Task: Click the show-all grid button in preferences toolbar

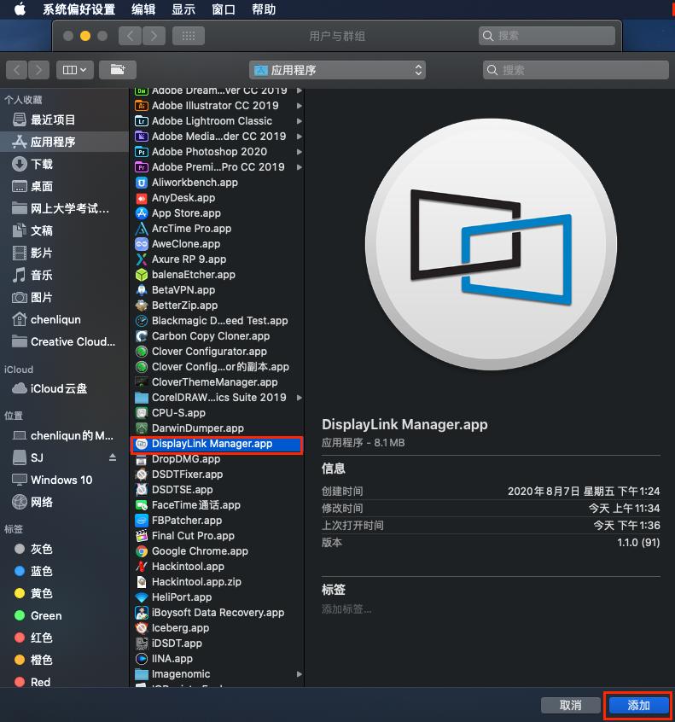Action: pyautogui.click(x=189, y=36)
